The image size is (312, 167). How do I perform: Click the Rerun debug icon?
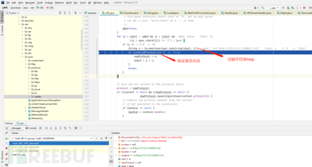click(x=7, y=128)
